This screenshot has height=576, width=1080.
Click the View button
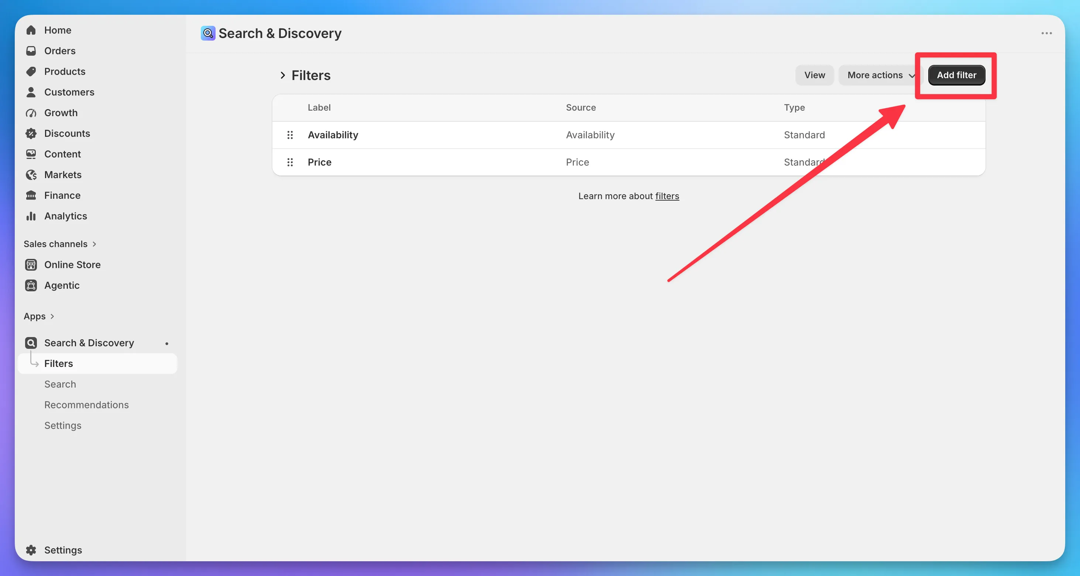[x=814, y=75]
